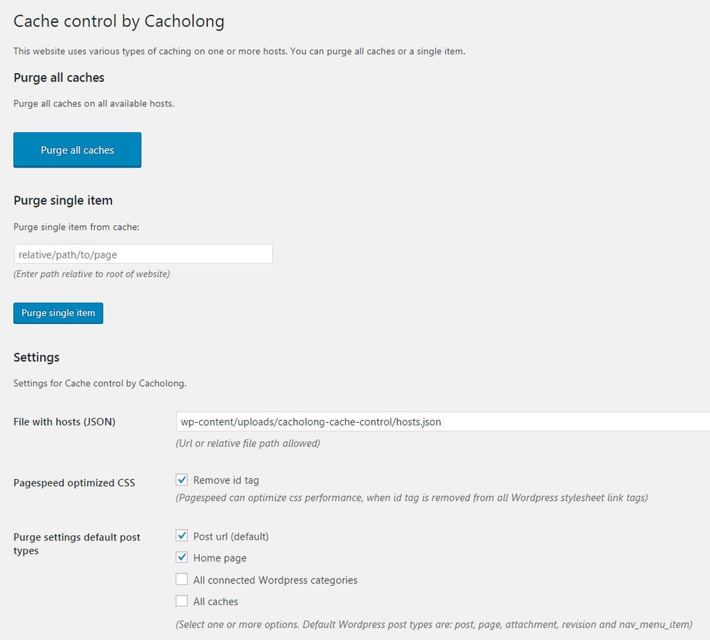Uncheck the "Remove id tag" checkbox
Viewport: 710px width, 640px height.
tap(182, 480)
